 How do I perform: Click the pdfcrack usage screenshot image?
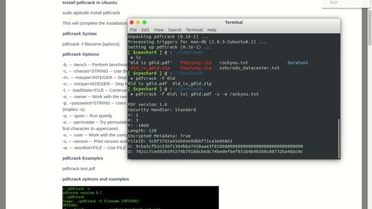click(x=141, y=197)
